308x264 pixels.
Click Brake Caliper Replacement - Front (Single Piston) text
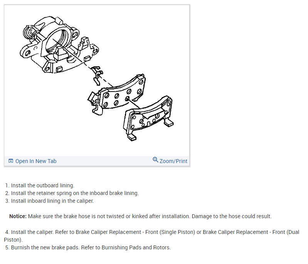(135, 232)
